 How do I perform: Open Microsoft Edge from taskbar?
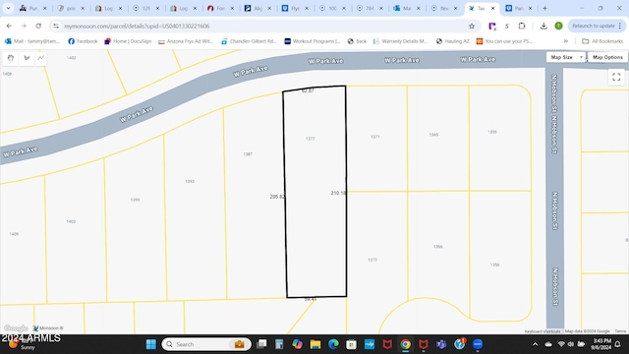(x=333, y=344)
